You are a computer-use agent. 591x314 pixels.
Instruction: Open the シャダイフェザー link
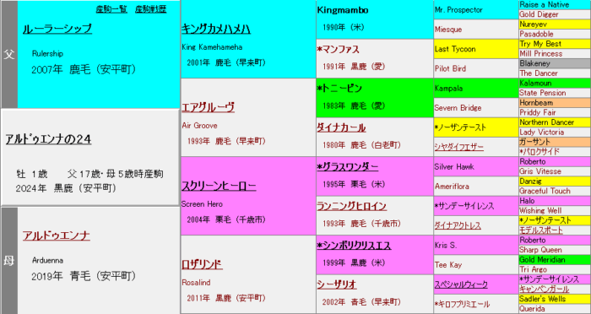[458, 147]
